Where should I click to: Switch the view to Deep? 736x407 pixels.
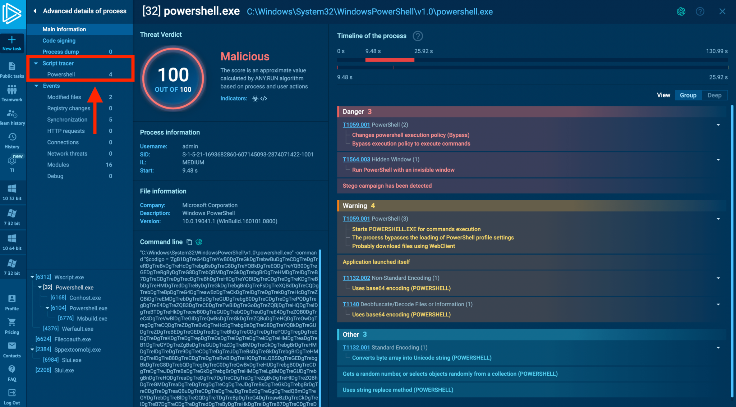[714, 95]
